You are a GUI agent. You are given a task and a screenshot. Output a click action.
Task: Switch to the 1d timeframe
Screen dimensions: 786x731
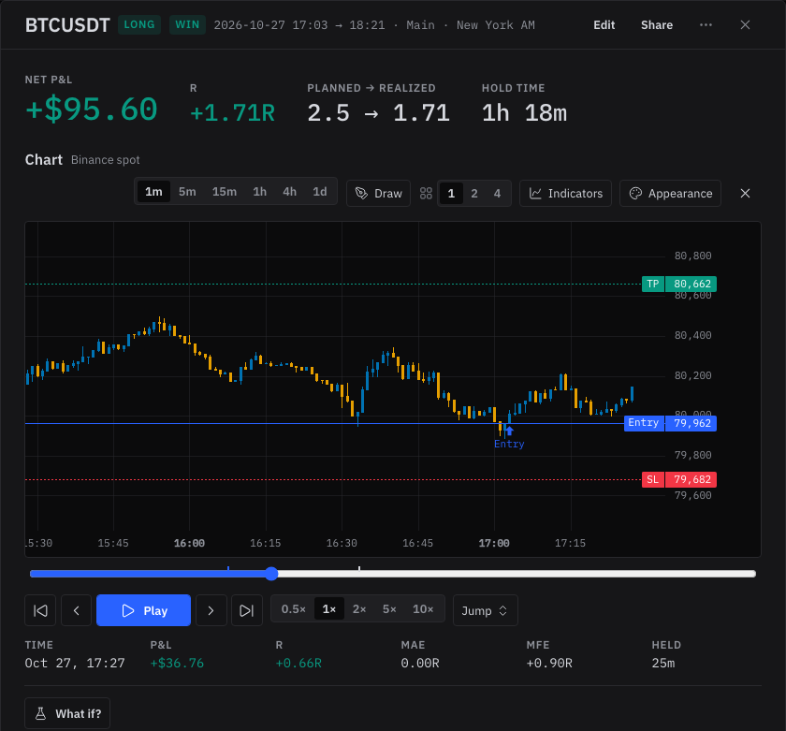point(320,192)
